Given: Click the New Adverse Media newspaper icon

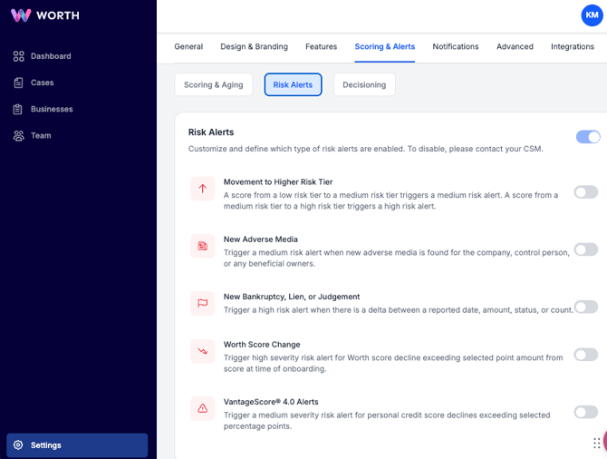Looking at the screenshot, I should coord(203,246).
